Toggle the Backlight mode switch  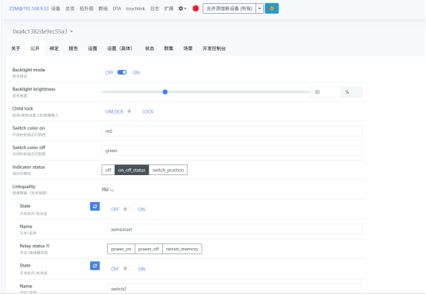pos(122,72)
